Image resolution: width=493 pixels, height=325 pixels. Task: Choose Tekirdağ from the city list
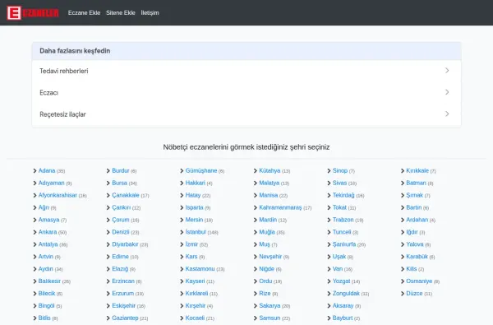coord(343,195)
